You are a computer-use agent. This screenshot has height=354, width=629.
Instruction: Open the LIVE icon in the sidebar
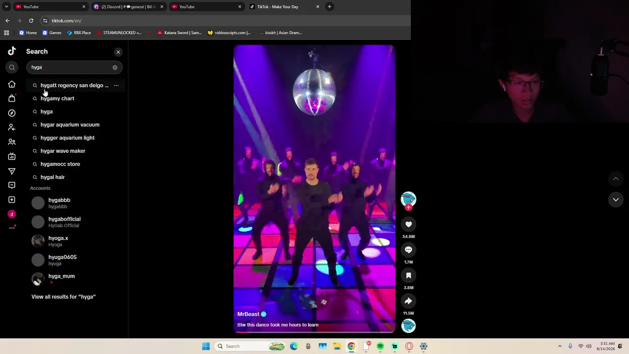(x=12, y=156)
